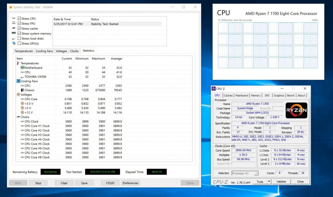Open CPUID from AIDA64
Image resolution: width=333 pixels, height=197 pixels.
[110, 183]
